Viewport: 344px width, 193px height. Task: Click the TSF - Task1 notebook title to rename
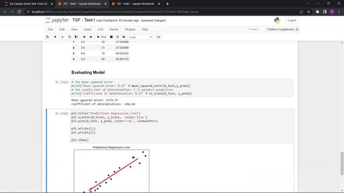coord(84,20)
